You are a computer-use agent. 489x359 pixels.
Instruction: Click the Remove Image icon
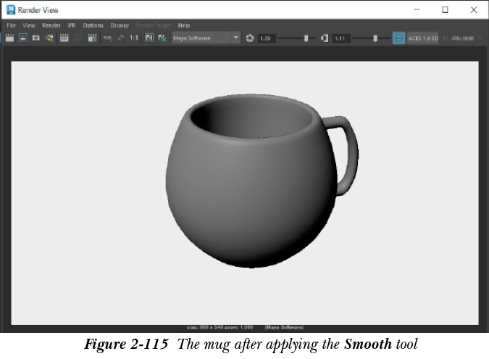[162, 38]
